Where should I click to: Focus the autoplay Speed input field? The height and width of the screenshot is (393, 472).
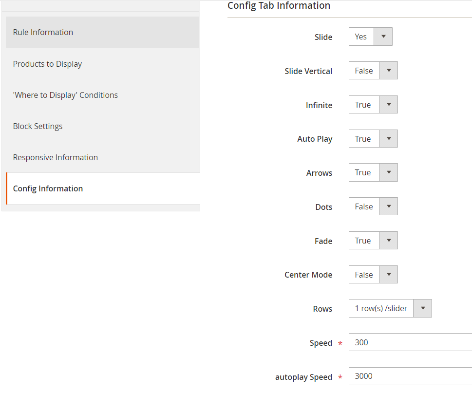click(410, 376)
